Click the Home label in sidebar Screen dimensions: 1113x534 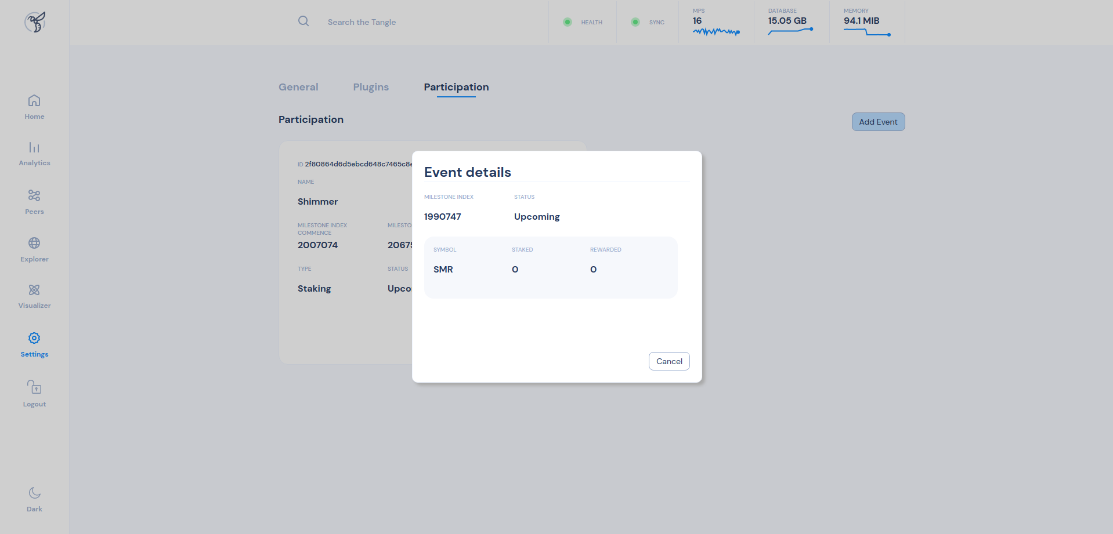click(34, 117)
